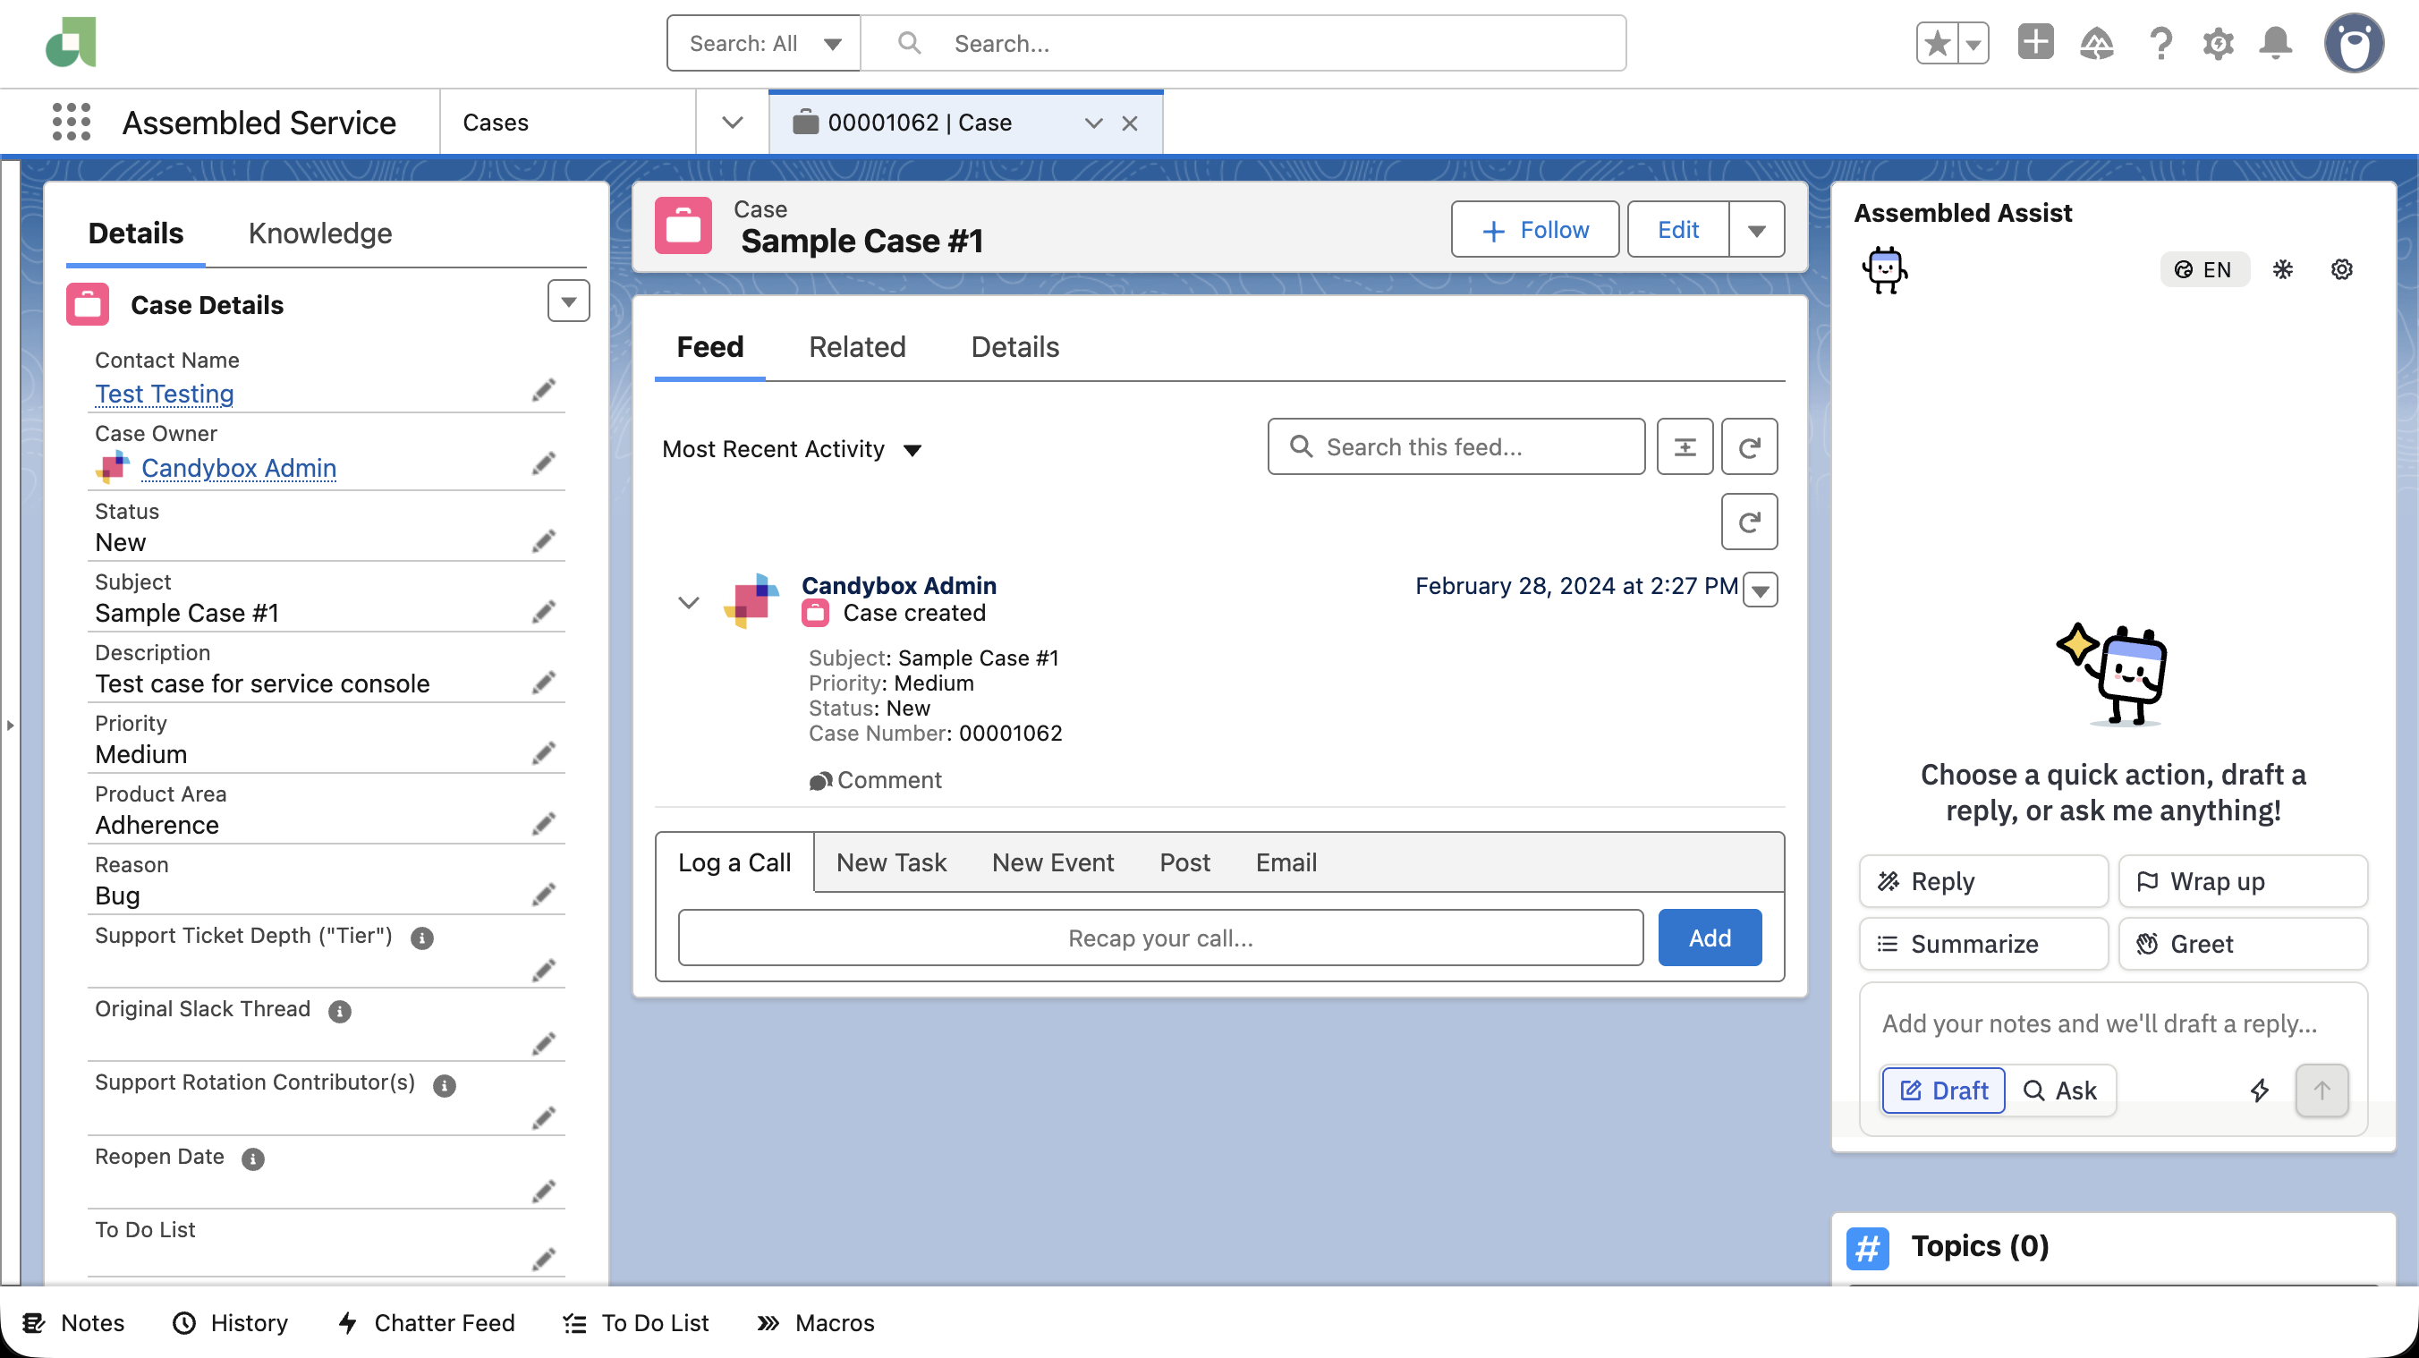Screen dimensions: 2419x1358
Task: Switch to Related tab
Action: coord(856,346)
